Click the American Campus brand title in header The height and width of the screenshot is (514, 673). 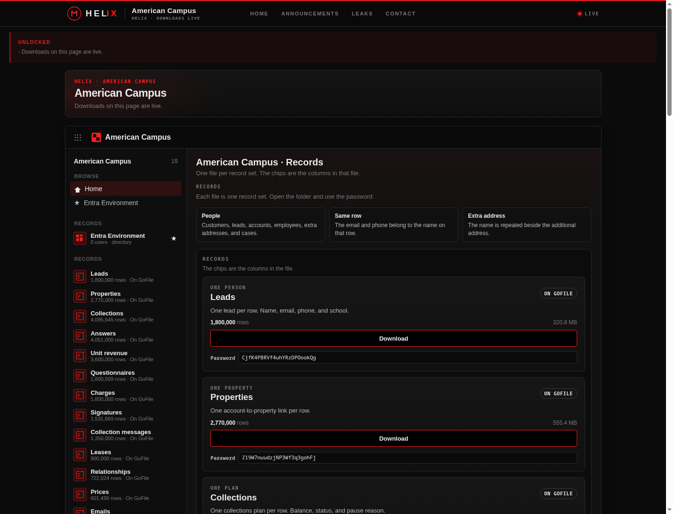[x=164, y=11]
